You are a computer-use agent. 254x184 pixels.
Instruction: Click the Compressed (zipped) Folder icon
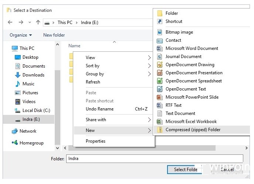[x=160, y=130]
